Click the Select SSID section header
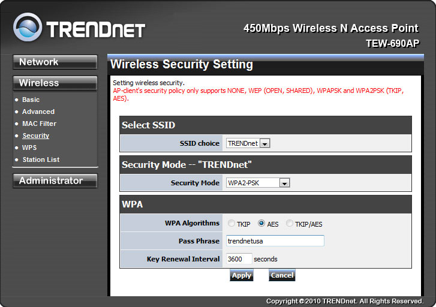The image size is (436, 307). coord(266,125)
